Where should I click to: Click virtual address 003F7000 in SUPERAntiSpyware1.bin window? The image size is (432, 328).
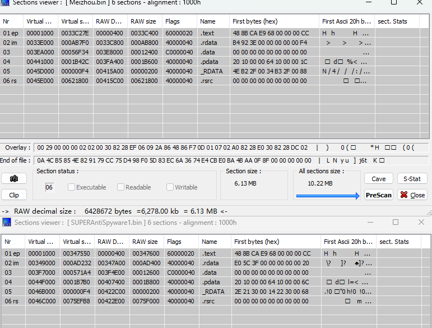[x=41, y=272]
